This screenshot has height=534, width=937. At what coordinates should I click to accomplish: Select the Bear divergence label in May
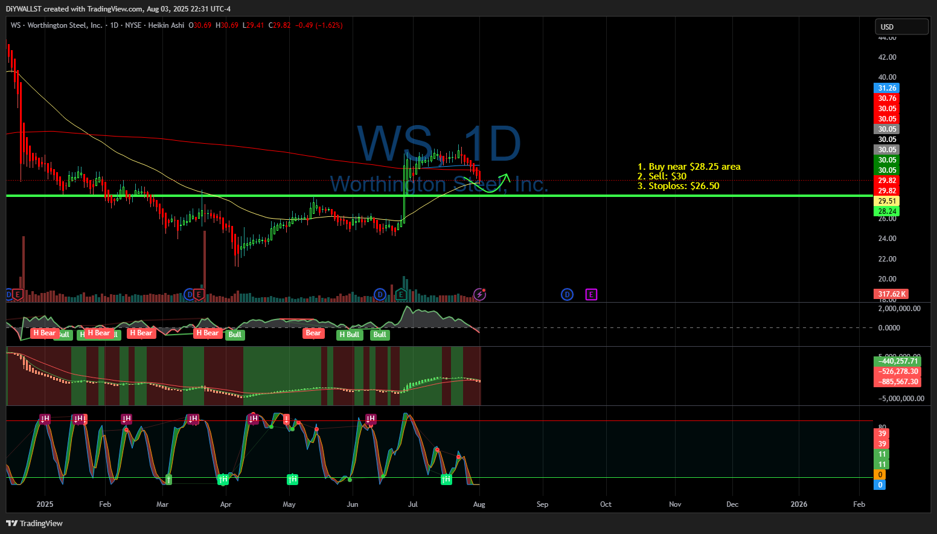point(313,333)
